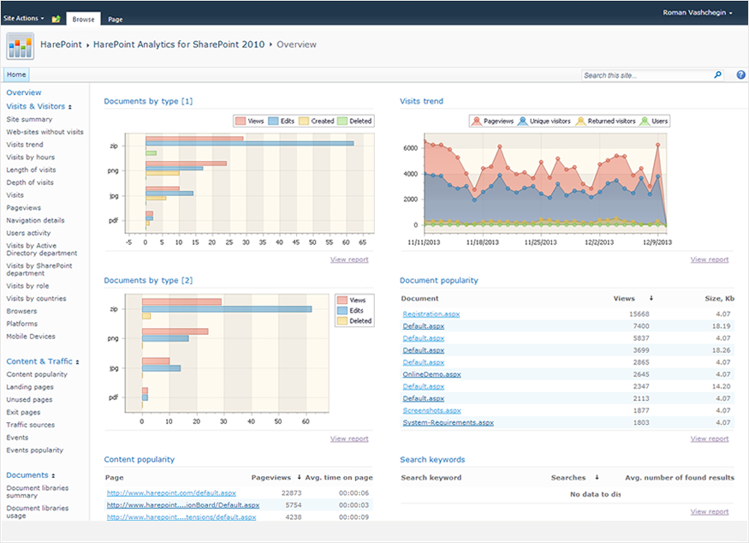
Task: Select the Home navigation tab
Action: [x=16, y=75]
